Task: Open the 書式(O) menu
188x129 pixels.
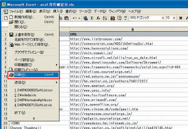Action: click(x=71, y=11)
